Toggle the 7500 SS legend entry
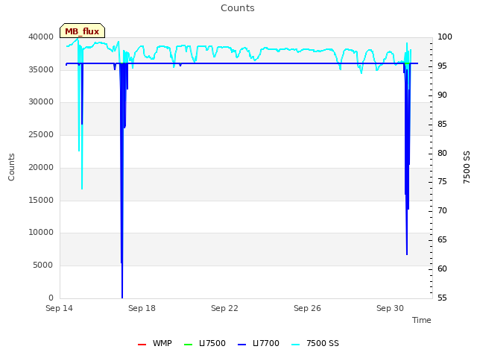This screenshot has height=358, width=477. point(315,343)
